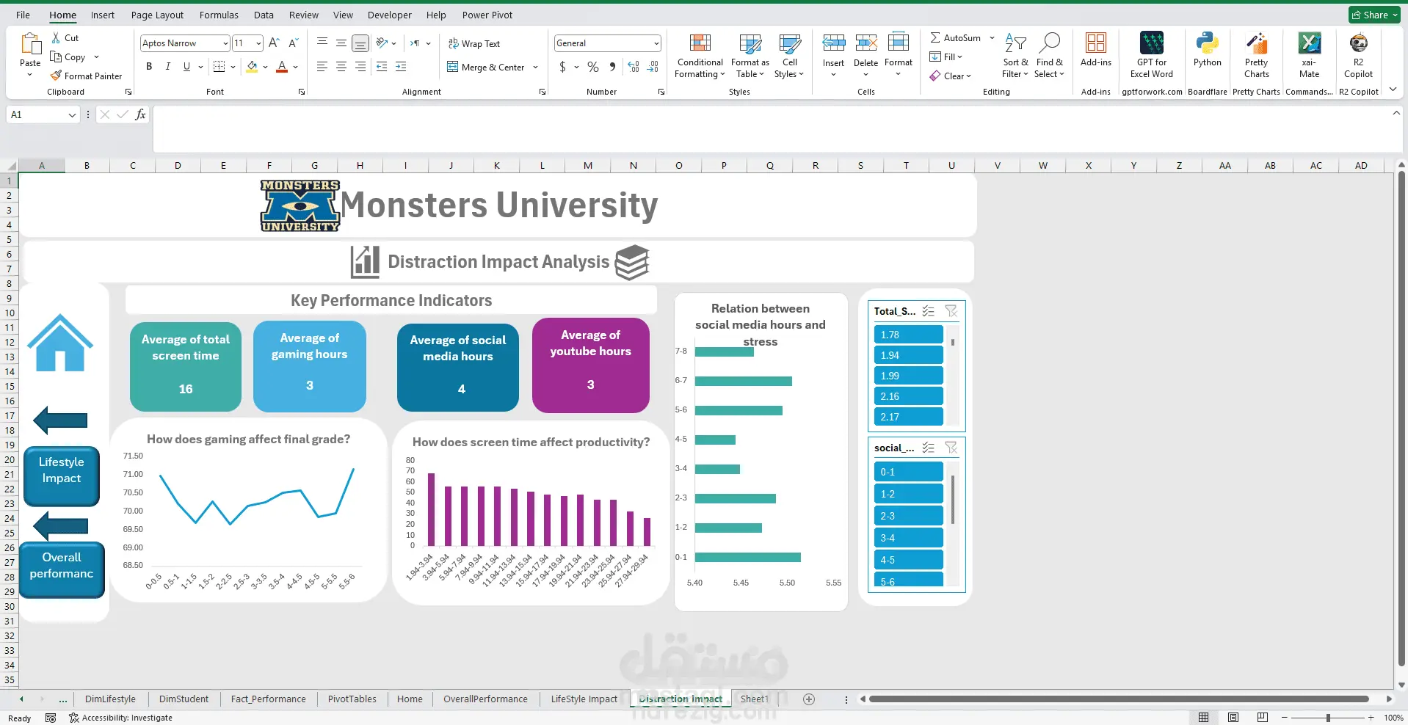Toggle center horizontal alignment
Image resolution: width=1408 pixels, height=725 pixels.
(x=341, y=67)
